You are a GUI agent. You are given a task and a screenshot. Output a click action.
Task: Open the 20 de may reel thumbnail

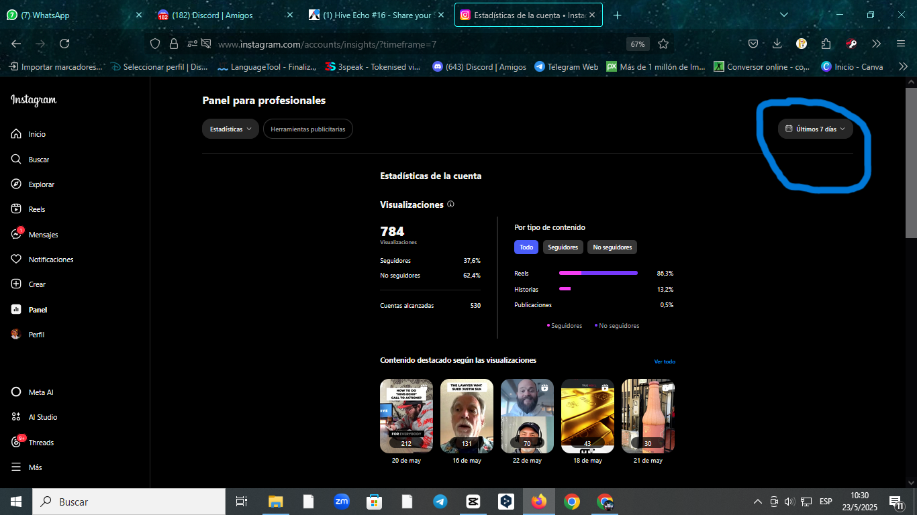coord(406,416)
